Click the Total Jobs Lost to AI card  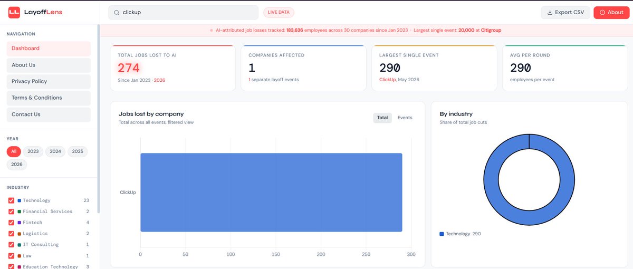[x=172, y=68]
